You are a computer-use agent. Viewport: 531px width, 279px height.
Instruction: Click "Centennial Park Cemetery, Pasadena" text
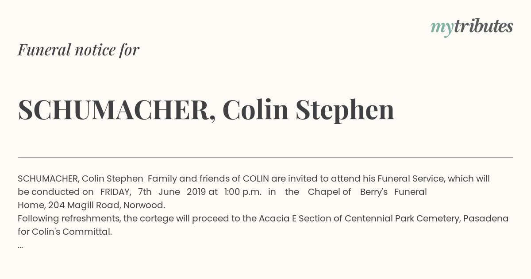[x=427, y=219]
